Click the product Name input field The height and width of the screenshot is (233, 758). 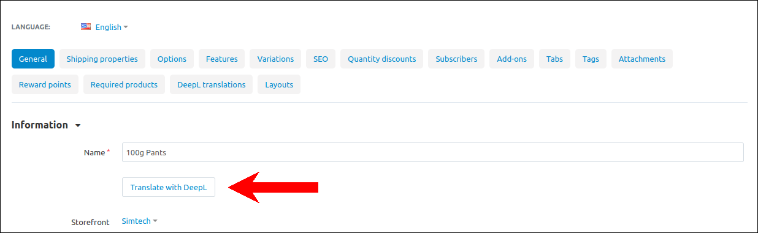click(x=433, y=152)
